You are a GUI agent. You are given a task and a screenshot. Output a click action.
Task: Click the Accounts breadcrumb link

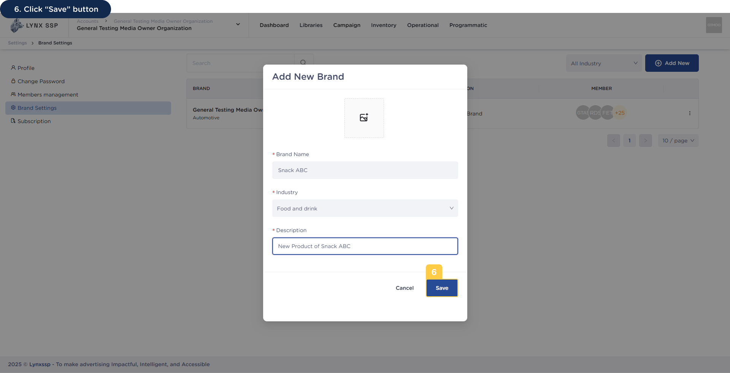pos(87,21)
